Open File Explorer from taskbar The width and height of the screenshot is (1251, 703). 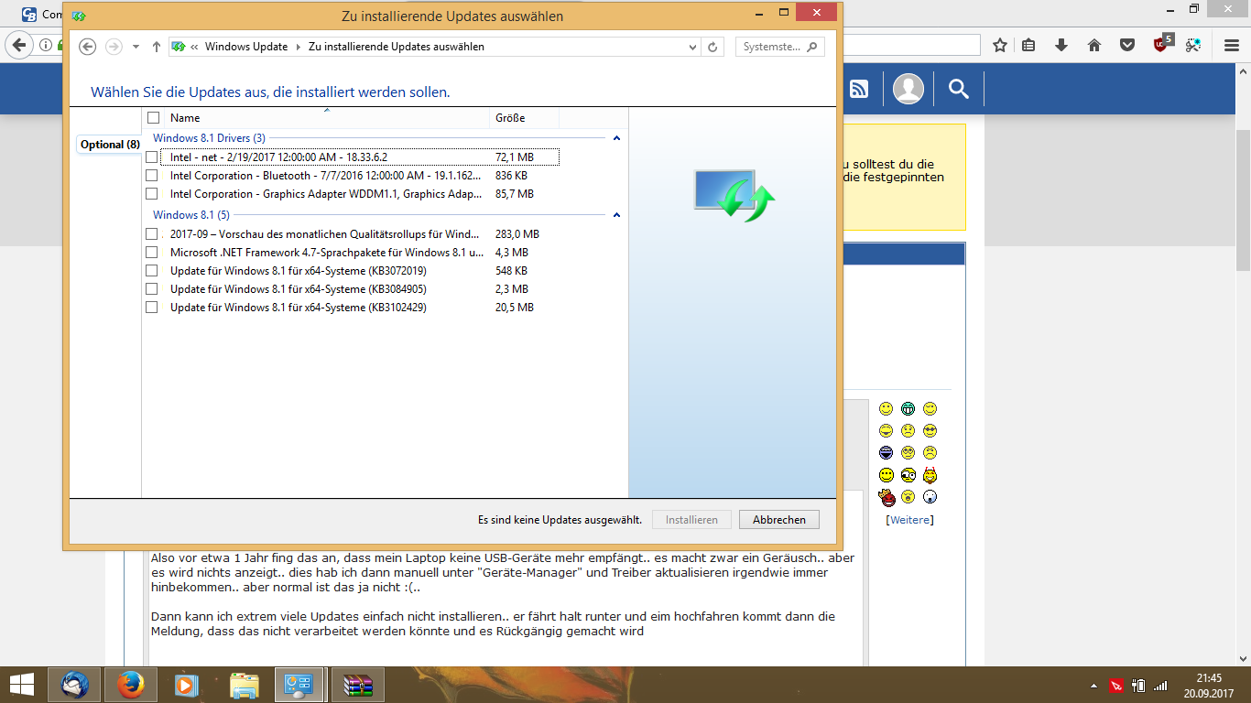click(x=243, y=685)
